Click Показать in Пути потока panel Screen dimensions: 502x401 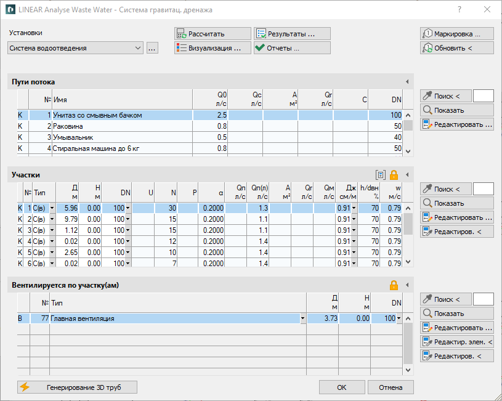pyautogui.click(x=457, y=110)
